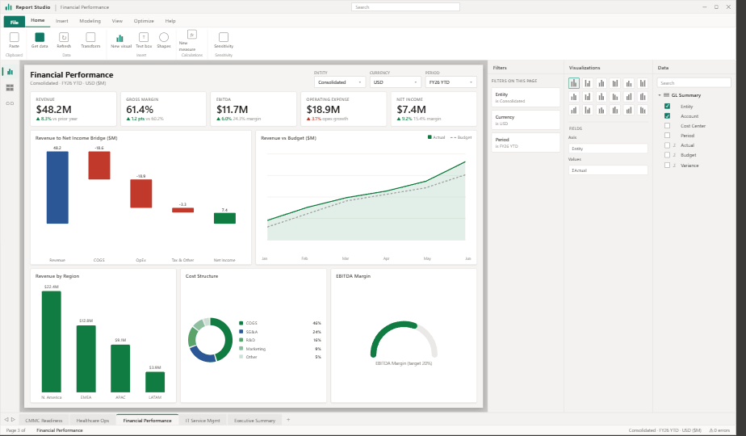Click the errors warning icon in status bar

[710, 430]
